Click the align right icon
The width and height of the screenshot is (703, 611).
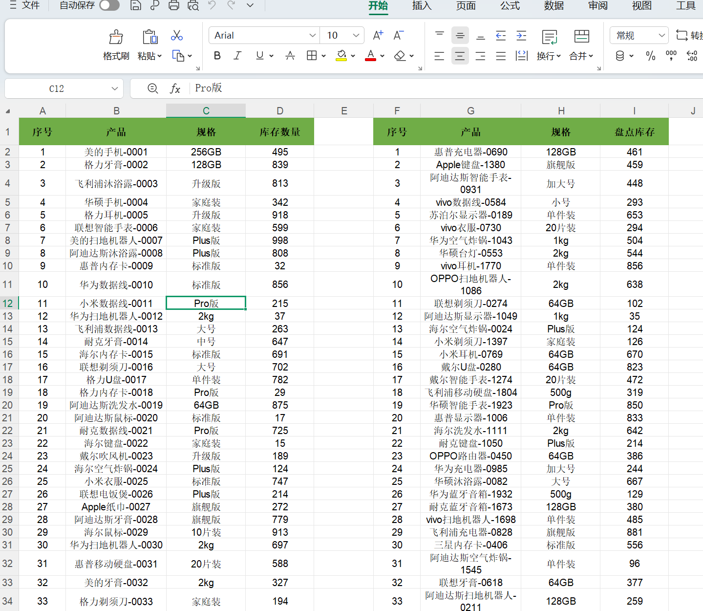(481, 56)
